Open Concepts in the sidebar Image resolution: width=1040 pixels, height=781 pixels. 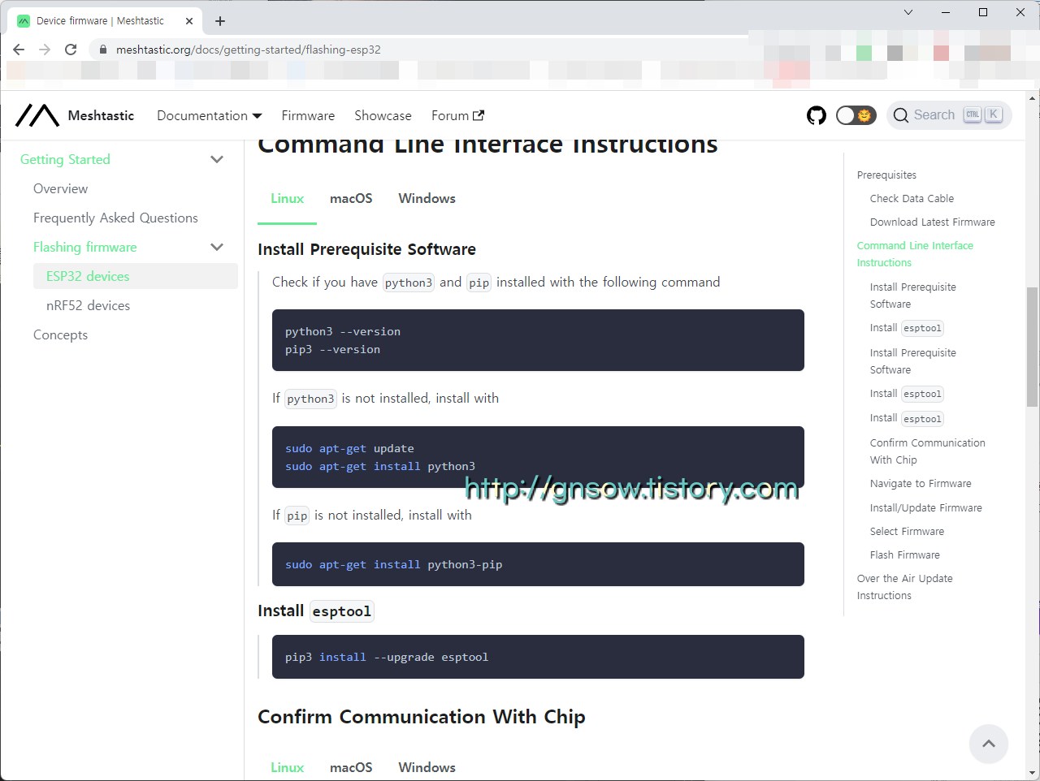(60, 334)
